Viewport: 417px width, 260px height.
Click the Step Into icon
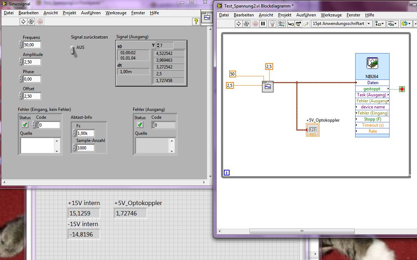pyautogui.click(x=291, y=24)
